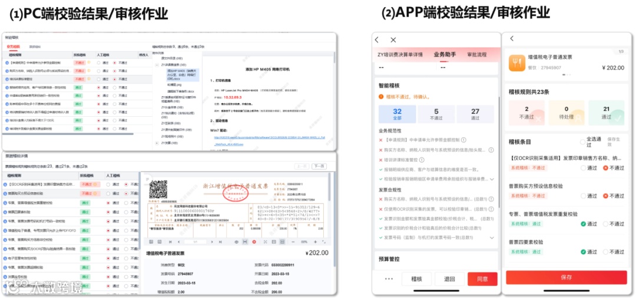Image resolution: width=636 pixels, height=299 pixels.
Task: Click warning icon beside 不通过 in 【申请规则】 PC row
Action: tap(88, 63)
